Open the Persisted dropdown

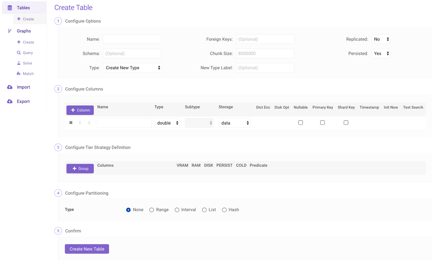coord(381,53)
